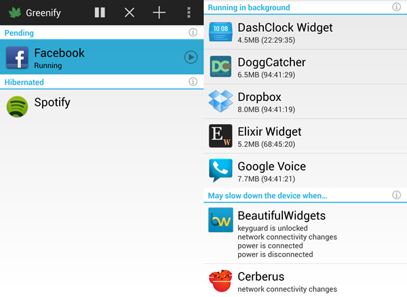Tap the BeautifulWidgets bw icon
407x297 pixels.
coord(220,220)
